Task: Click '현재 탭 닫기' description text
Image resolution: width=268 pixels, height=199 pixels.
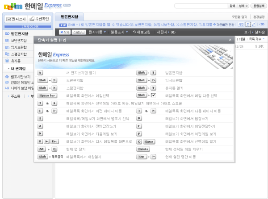Action: tap(76, 149)
